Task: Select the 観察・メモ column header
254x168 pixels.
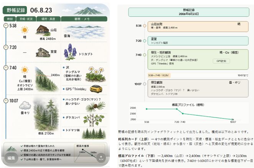Action: pyautogui.click(x=84, y=19)
